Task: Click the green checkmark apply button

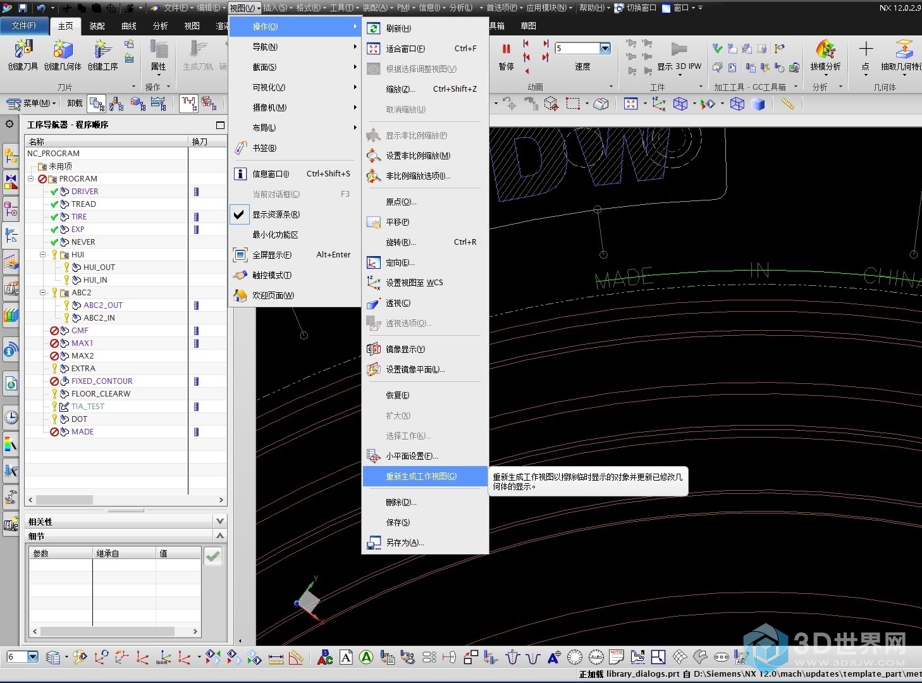Action: (213, 556)
